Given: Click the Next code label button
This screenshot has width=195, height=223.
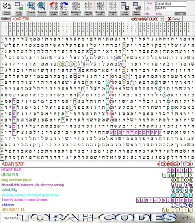Looking at the screenshot, I should click(x=64, y=13).
